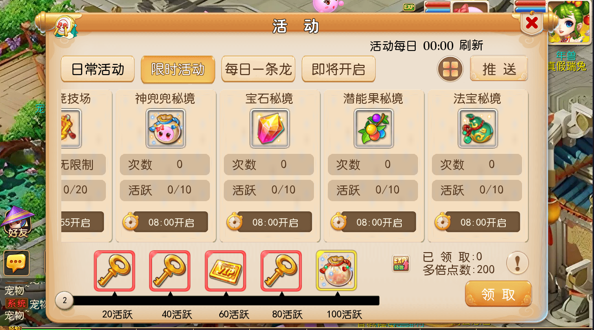This screenshot has height=330, width=594.
Task: Toggle the grid view layout button
Action: pos(450,69)
